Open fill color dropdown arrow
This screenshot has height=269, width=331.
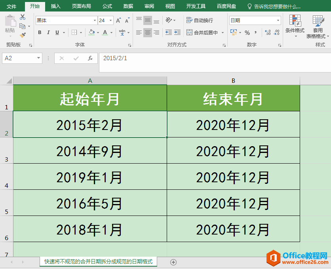[x=98, y=33]
